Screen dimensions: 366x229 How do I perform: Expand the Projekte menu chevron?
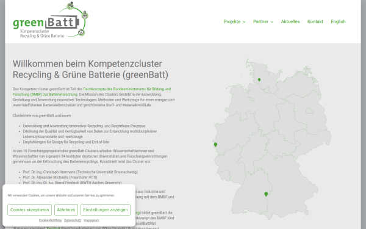(244, 22)
